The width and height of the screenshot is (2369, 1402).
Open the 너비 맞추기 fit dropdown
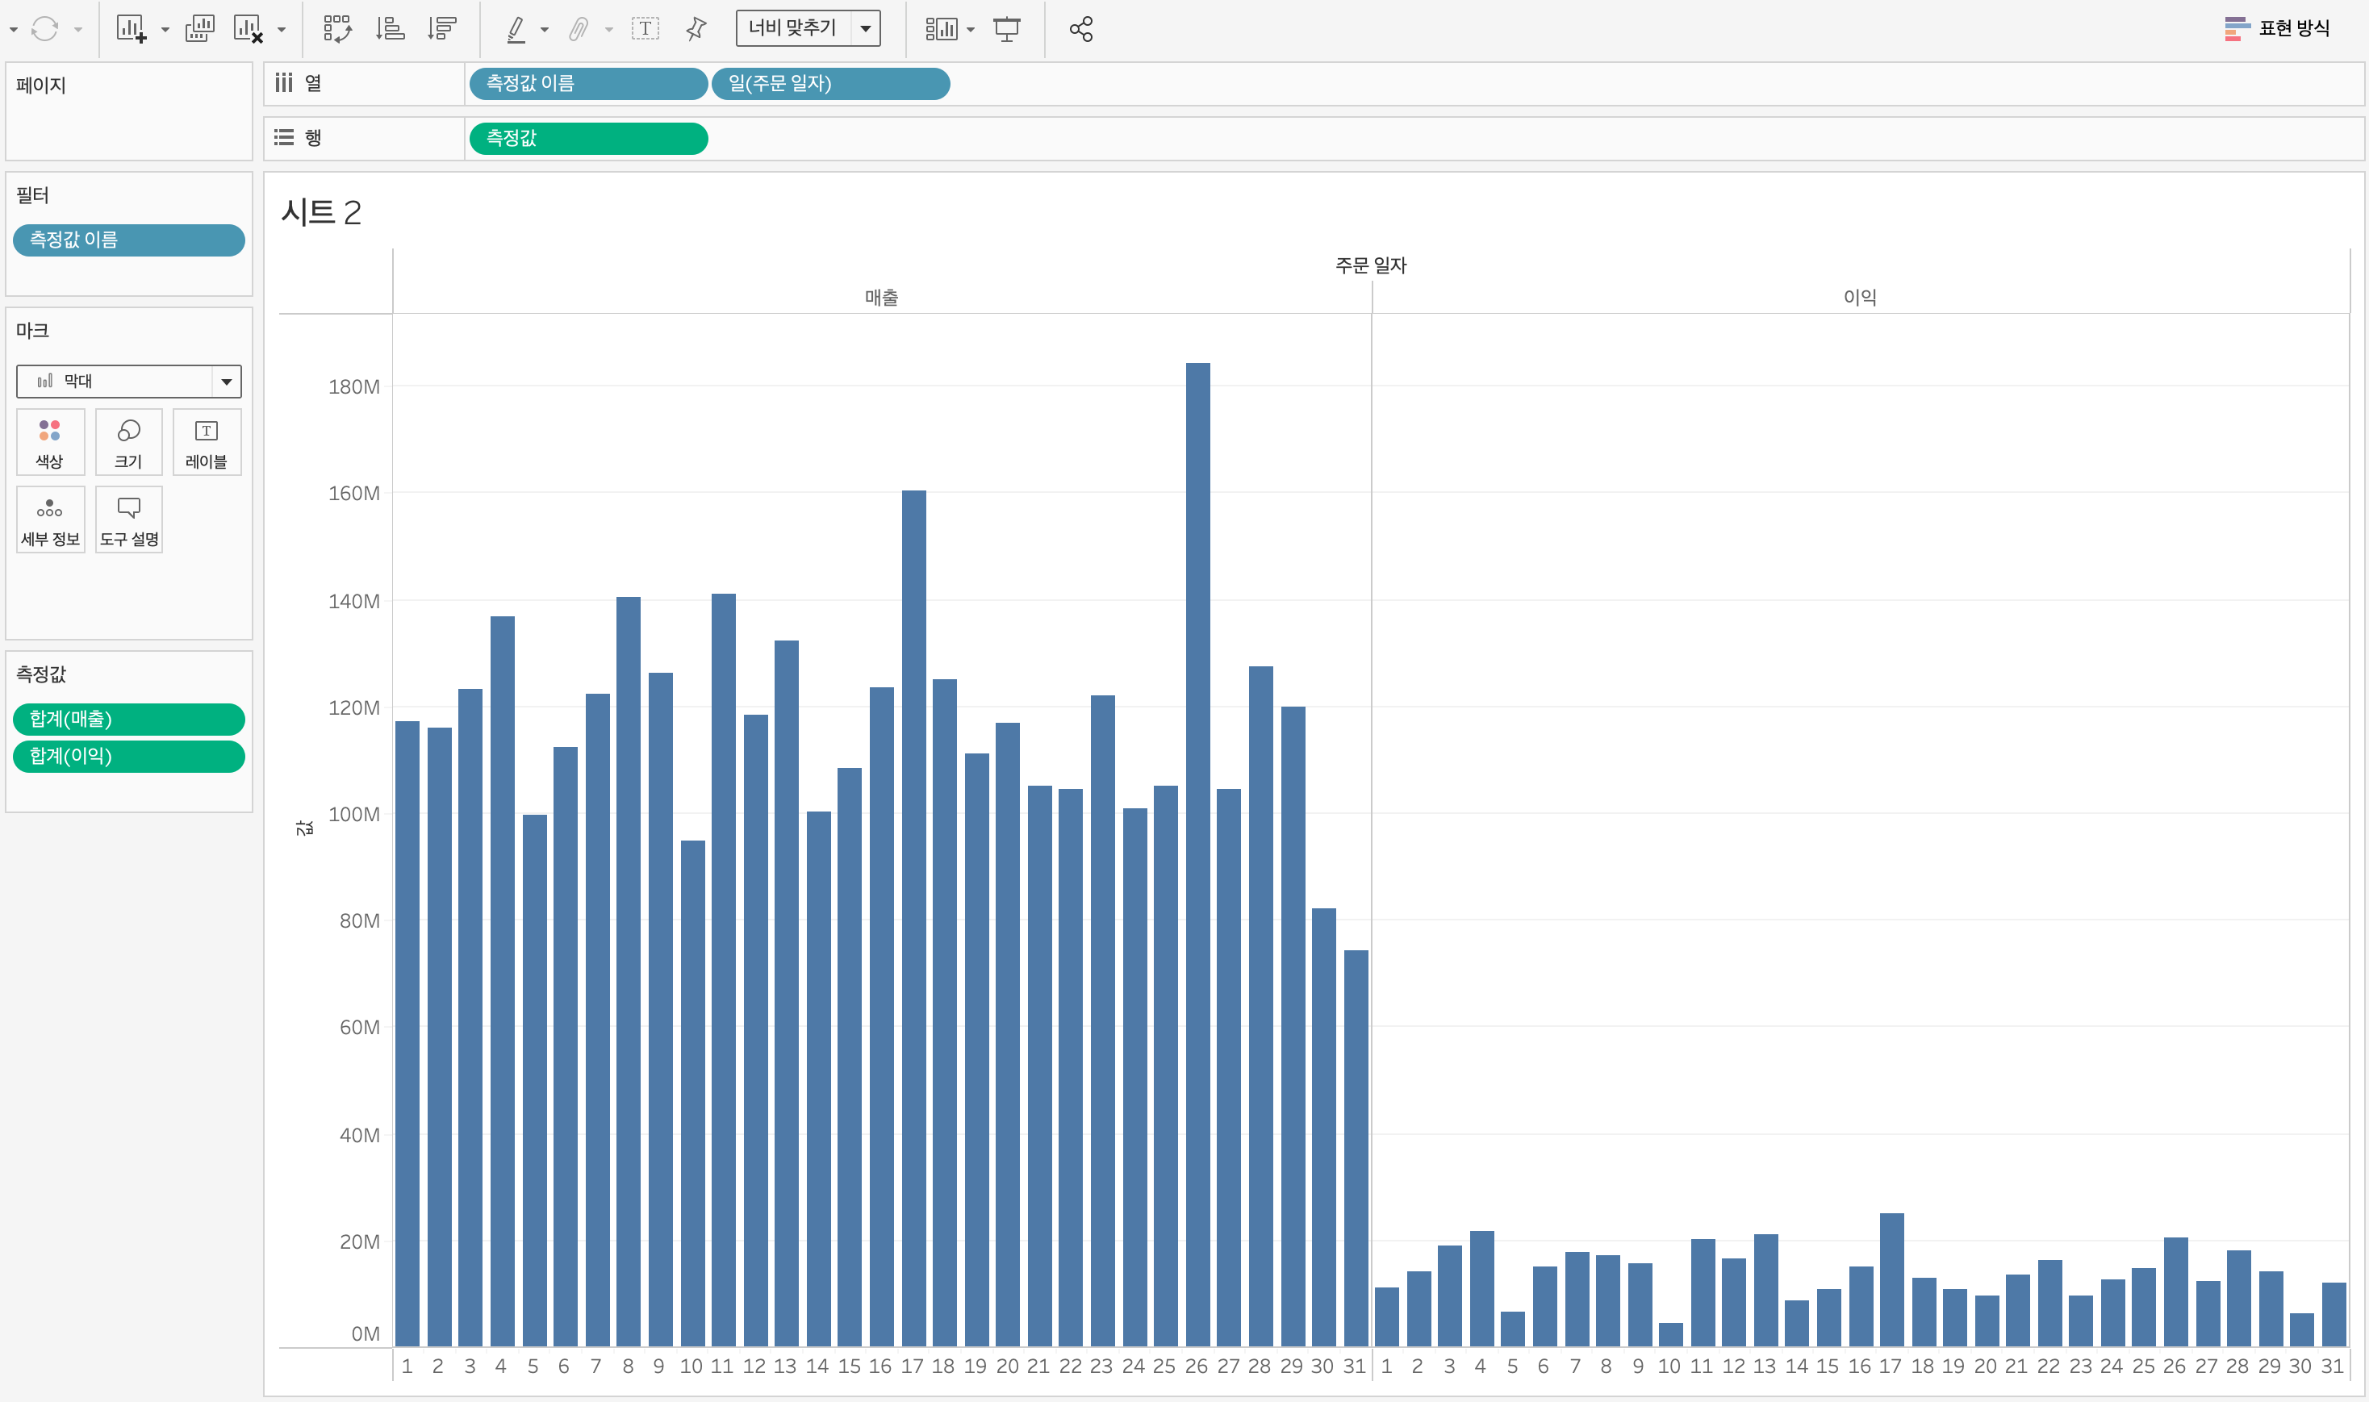(866, 28)
